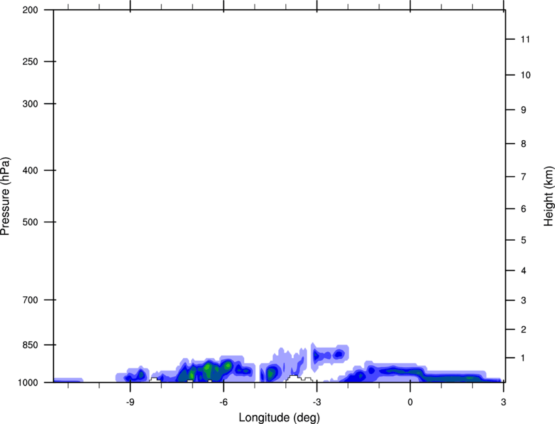Select the 500 pressure tick label
Screen dimensions: 555x424
click(x=30, y=222)
